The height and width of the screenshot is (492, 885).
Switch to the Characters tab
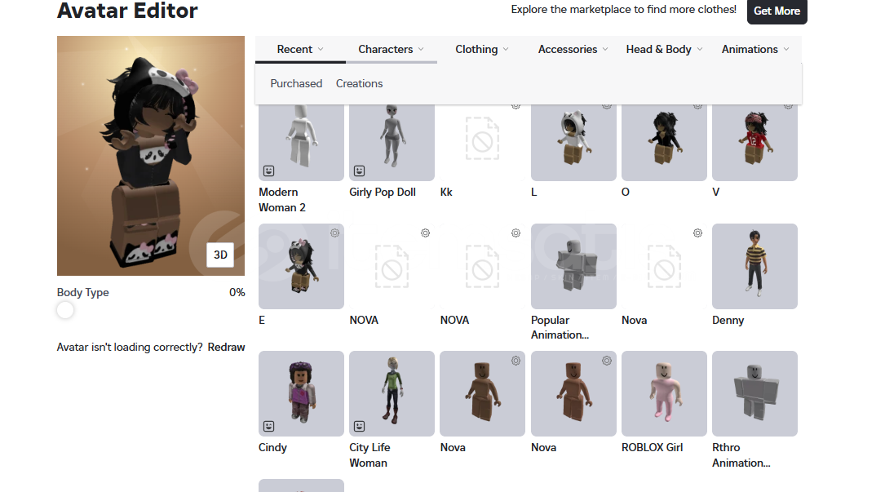392,49
